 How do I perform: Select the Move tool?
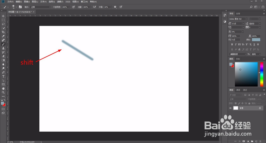pos(3,16)
